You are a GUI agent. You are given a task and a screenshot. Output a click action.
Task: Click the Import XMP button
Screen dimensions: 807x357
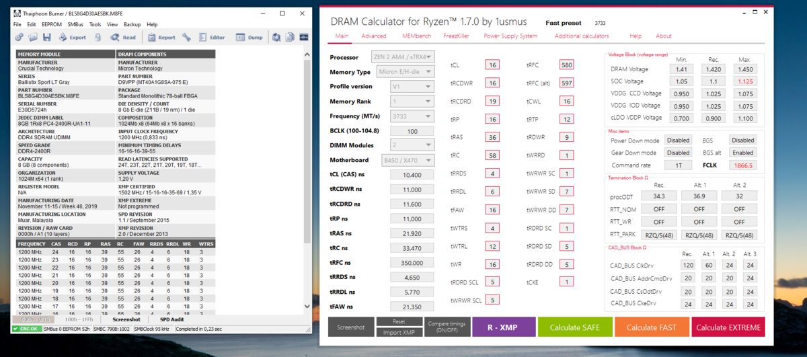click(399, 332)
